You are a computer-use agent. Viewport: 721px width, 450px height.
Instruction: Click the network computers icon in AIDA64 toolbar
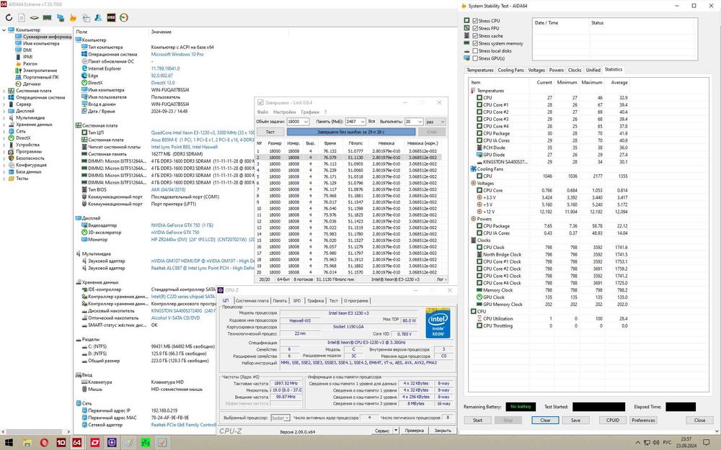point(61,18)
